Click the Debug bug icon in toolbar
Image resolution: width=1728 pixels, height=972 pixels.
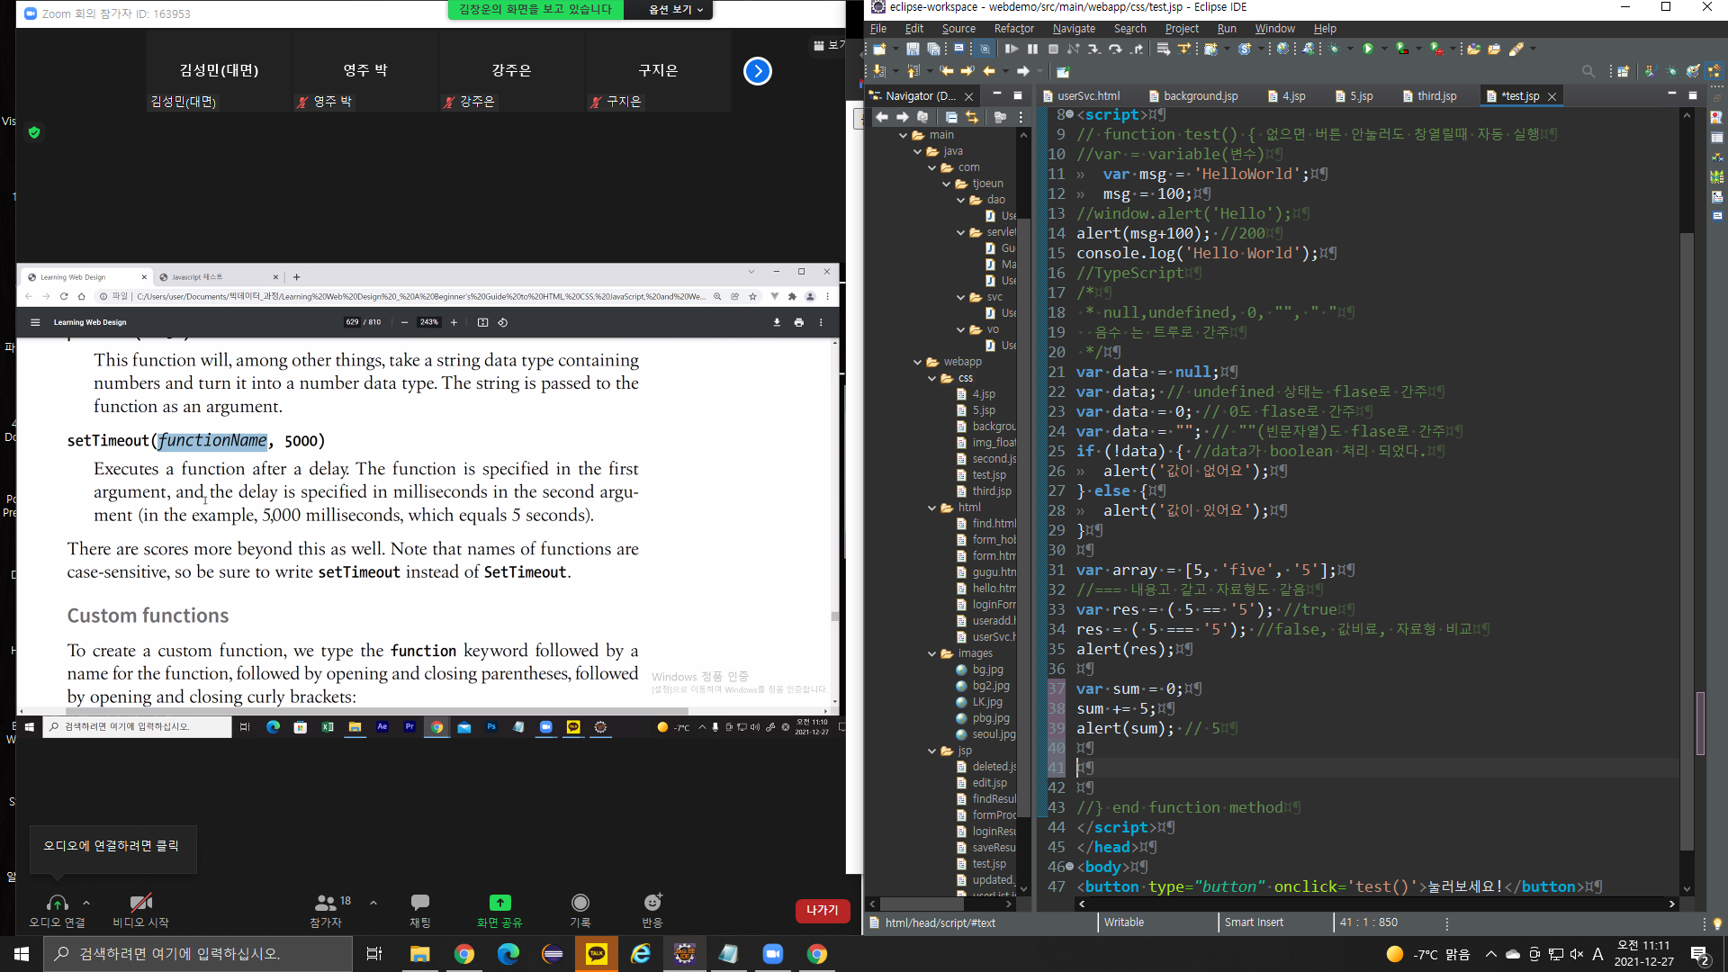1334,49
